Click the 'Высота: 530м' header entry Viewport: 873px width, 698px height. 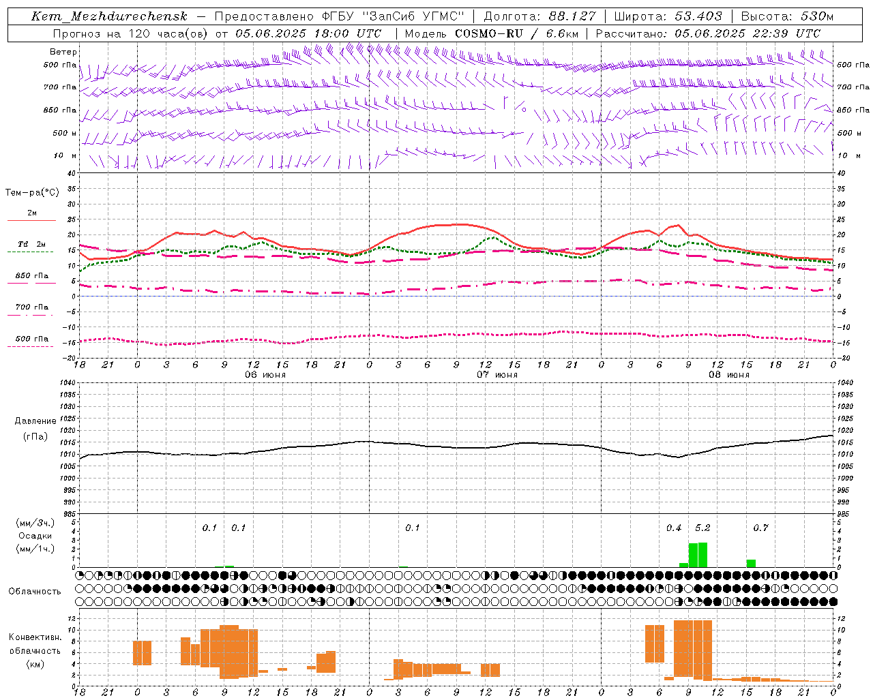point(787,16)
